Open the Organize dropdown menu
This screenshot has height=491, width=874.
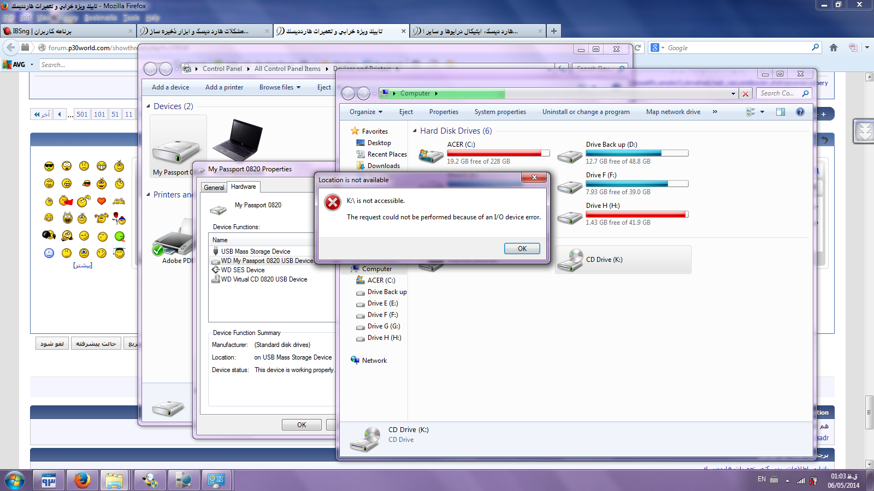(366, 112)
